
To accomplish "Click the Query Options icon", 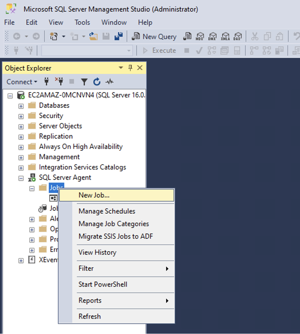I will (x=224, y=50).
